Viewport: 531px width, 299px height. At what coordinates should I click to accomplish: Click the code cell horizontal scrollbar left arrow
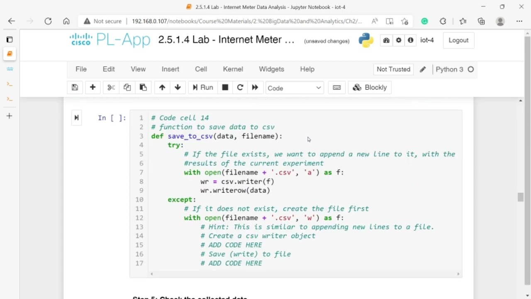pyautogui.click(x=152, y=274)
